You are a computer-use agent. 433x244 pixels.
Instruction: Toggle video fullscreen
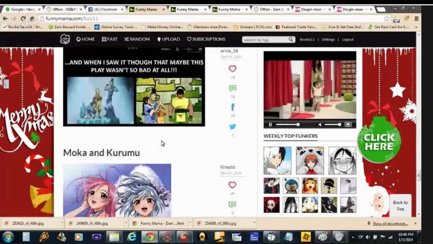coord(348,125)
